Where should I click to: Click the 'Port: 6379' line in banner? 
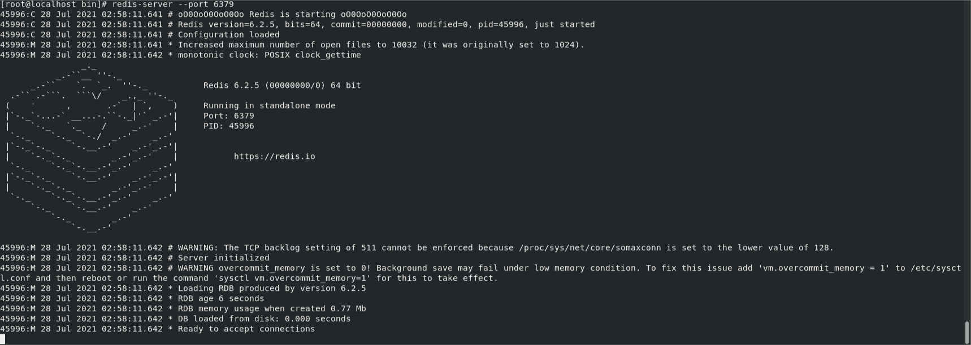[x=229, y=116]
